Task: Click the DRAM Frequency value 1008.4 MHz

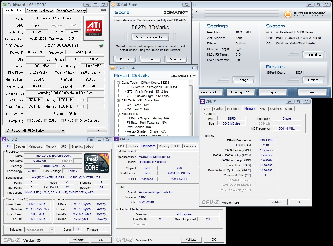Action: coord(266,140)
